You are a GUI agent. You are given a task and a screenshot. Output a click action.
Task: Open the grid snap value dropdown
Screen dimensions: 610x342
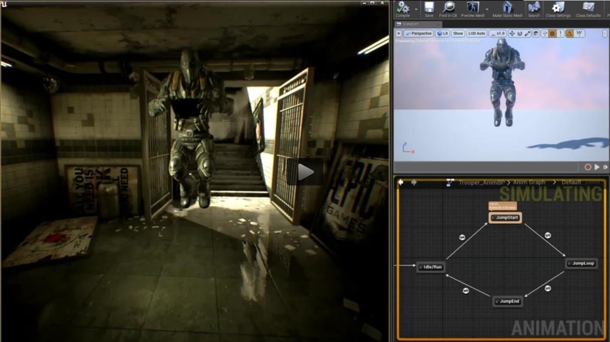click(x=560, y=34)
